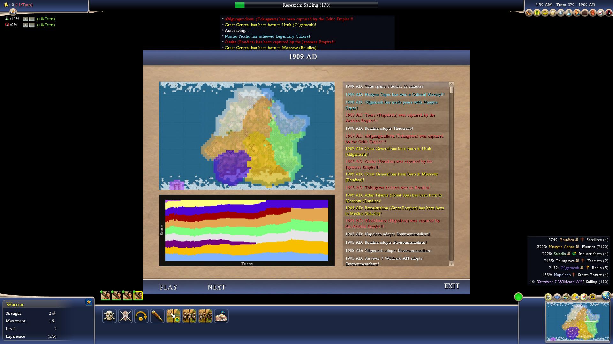Toggle the tile yields display button
613x344 pixels.
[x=575, y=297]
